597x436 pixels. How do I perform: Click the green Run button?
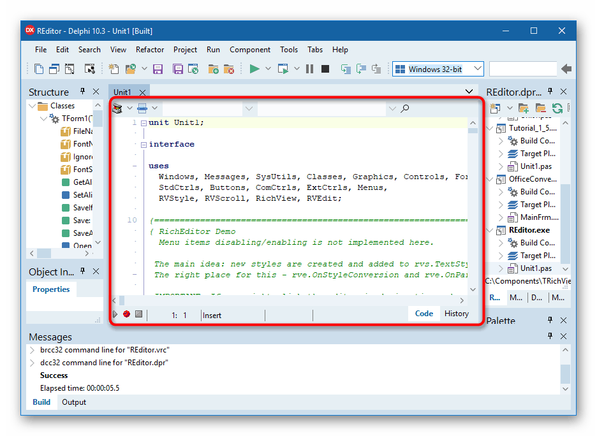[x=254, y=69]
